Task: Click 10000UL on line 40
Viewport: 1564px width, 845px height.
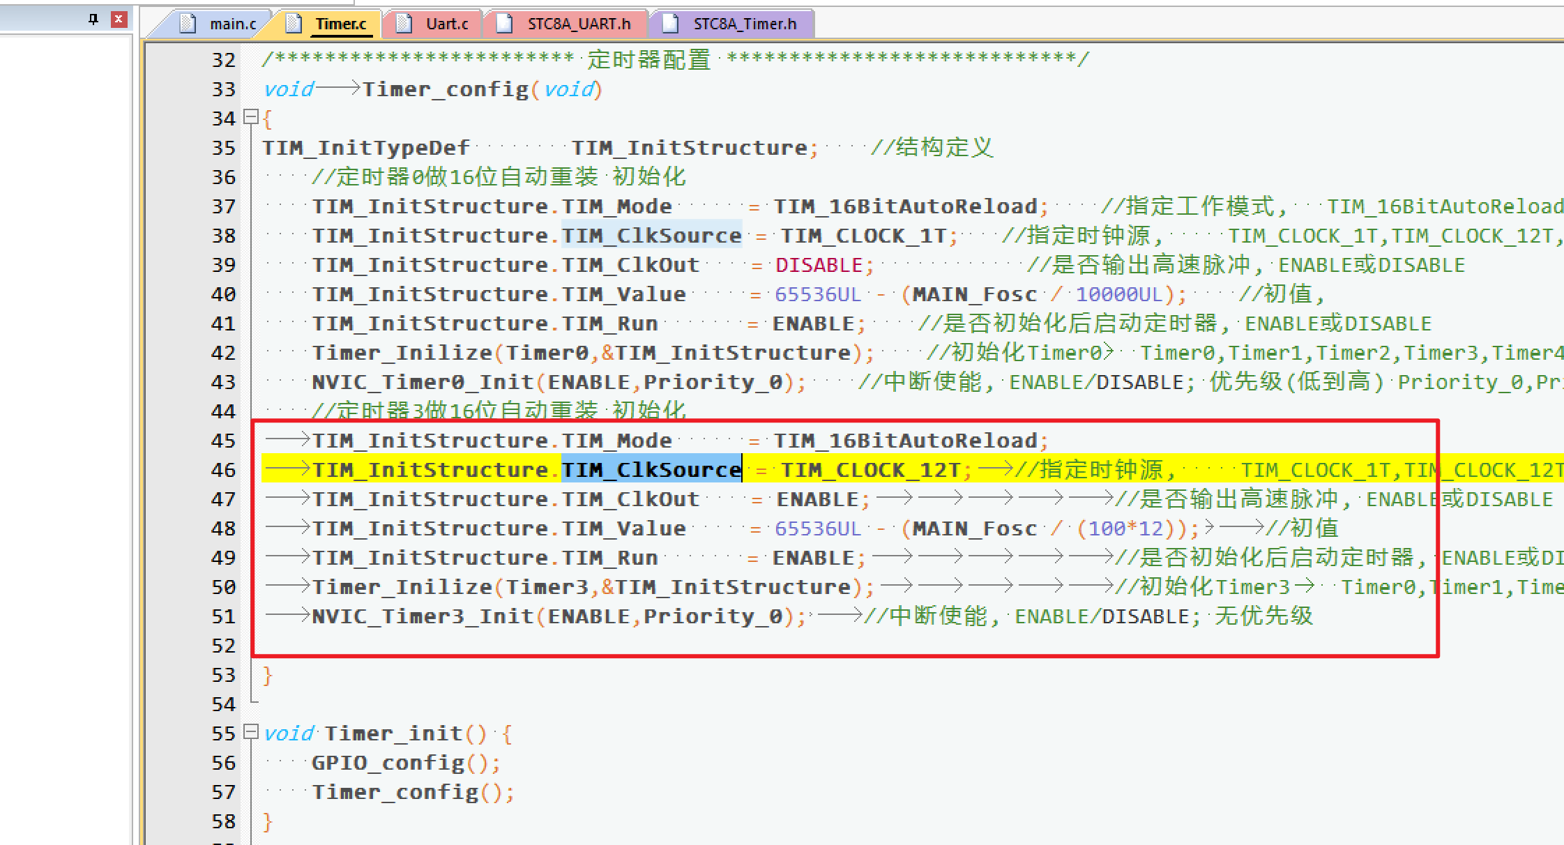Action: tap(1118, 294)
